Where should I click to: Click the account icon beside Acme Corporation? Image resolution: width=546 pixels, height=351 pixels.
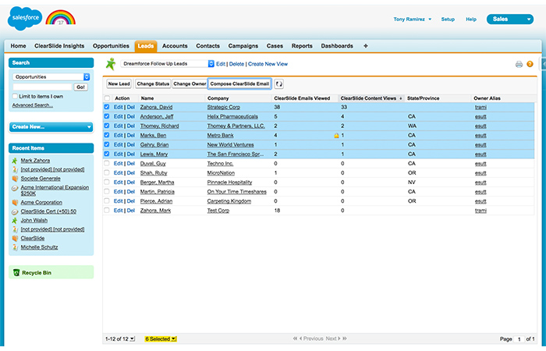coord(15,202)
